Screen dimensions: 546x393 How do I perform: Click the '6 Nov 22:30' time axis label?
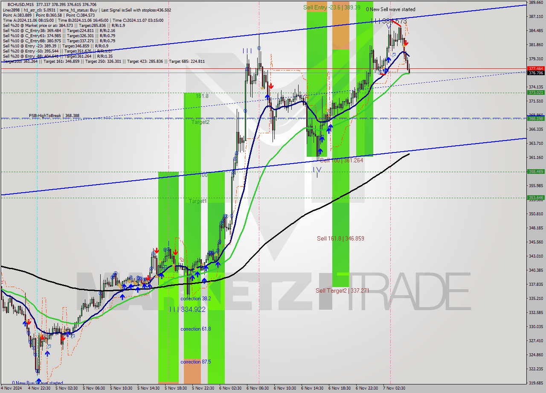point(367,388)
